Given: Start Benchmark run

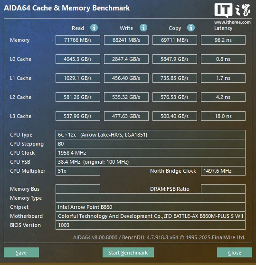Looking at the screenshot, I should [x=128, y=253].
